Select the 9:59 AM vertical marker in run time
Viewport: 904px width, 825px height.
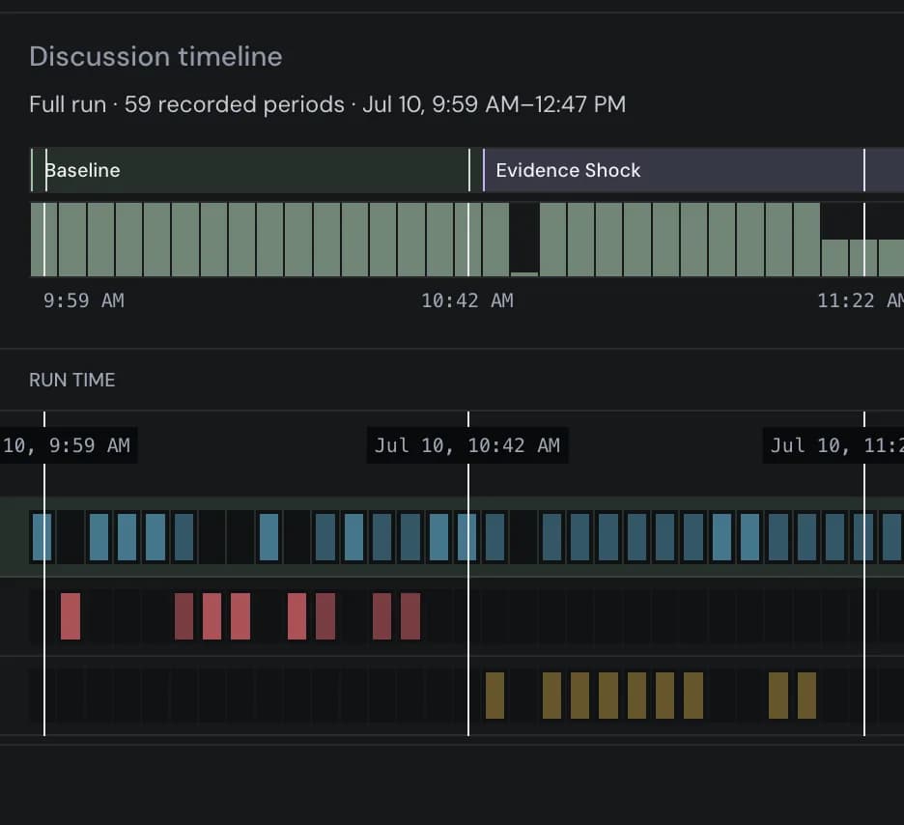coord(44,574)
